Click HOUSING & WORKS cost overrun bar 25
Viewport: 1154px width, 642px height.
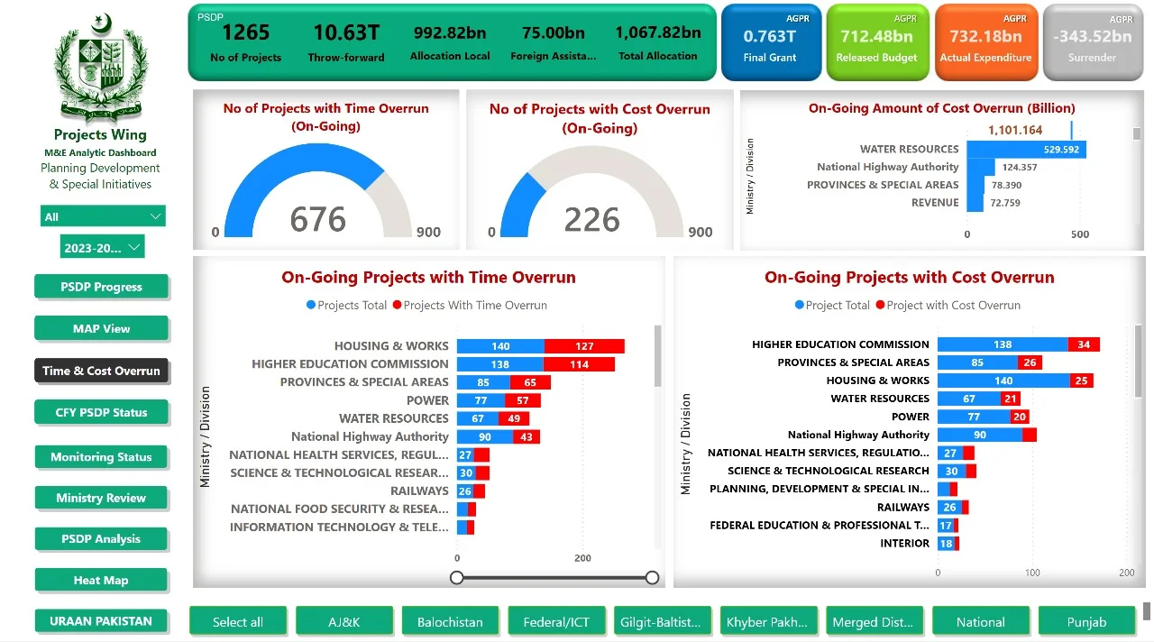coord(1082,381)
